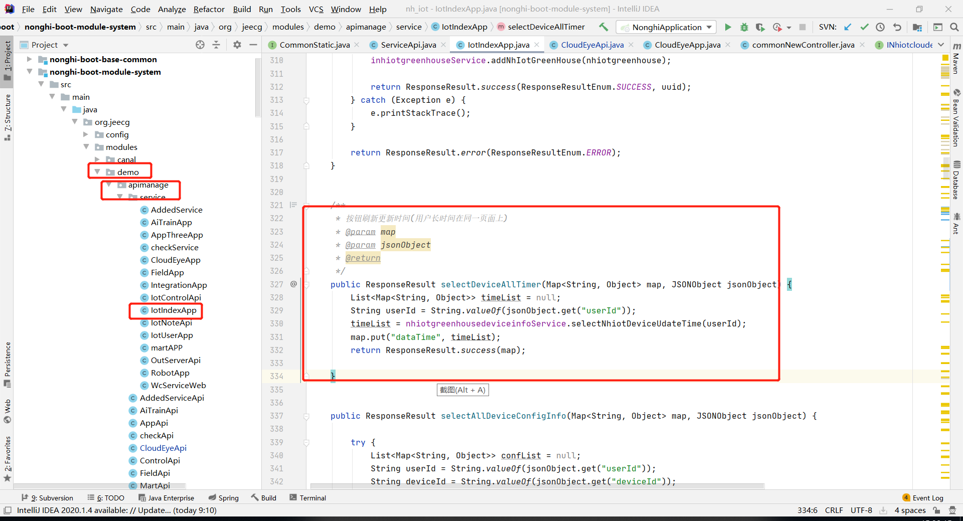The image size is (963, 521).
Task: Toggle tool window bars via bottom-left square icon
Action: [x=8, y=510]
